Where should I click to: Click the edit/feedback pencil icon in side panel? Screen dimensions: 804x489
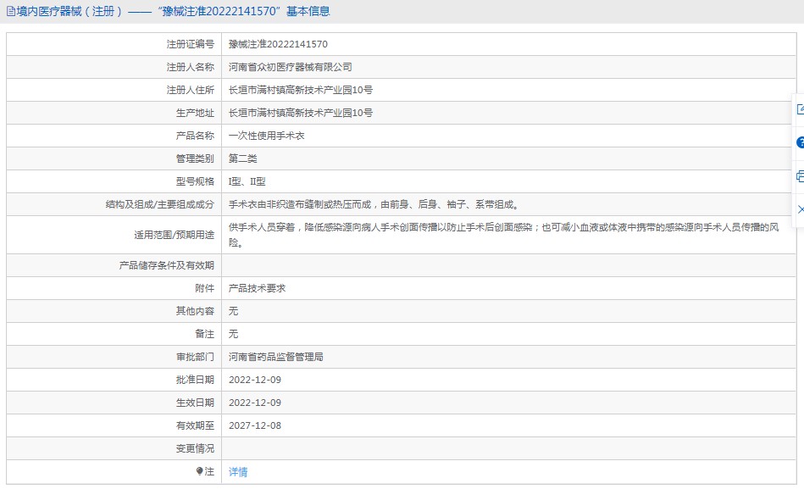click(800, 109)
